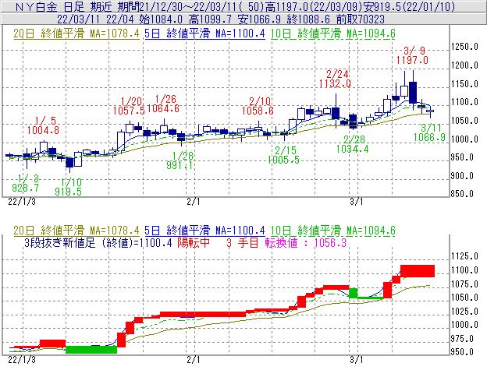Click the 1/3 928.7 low label

[26, 183]
